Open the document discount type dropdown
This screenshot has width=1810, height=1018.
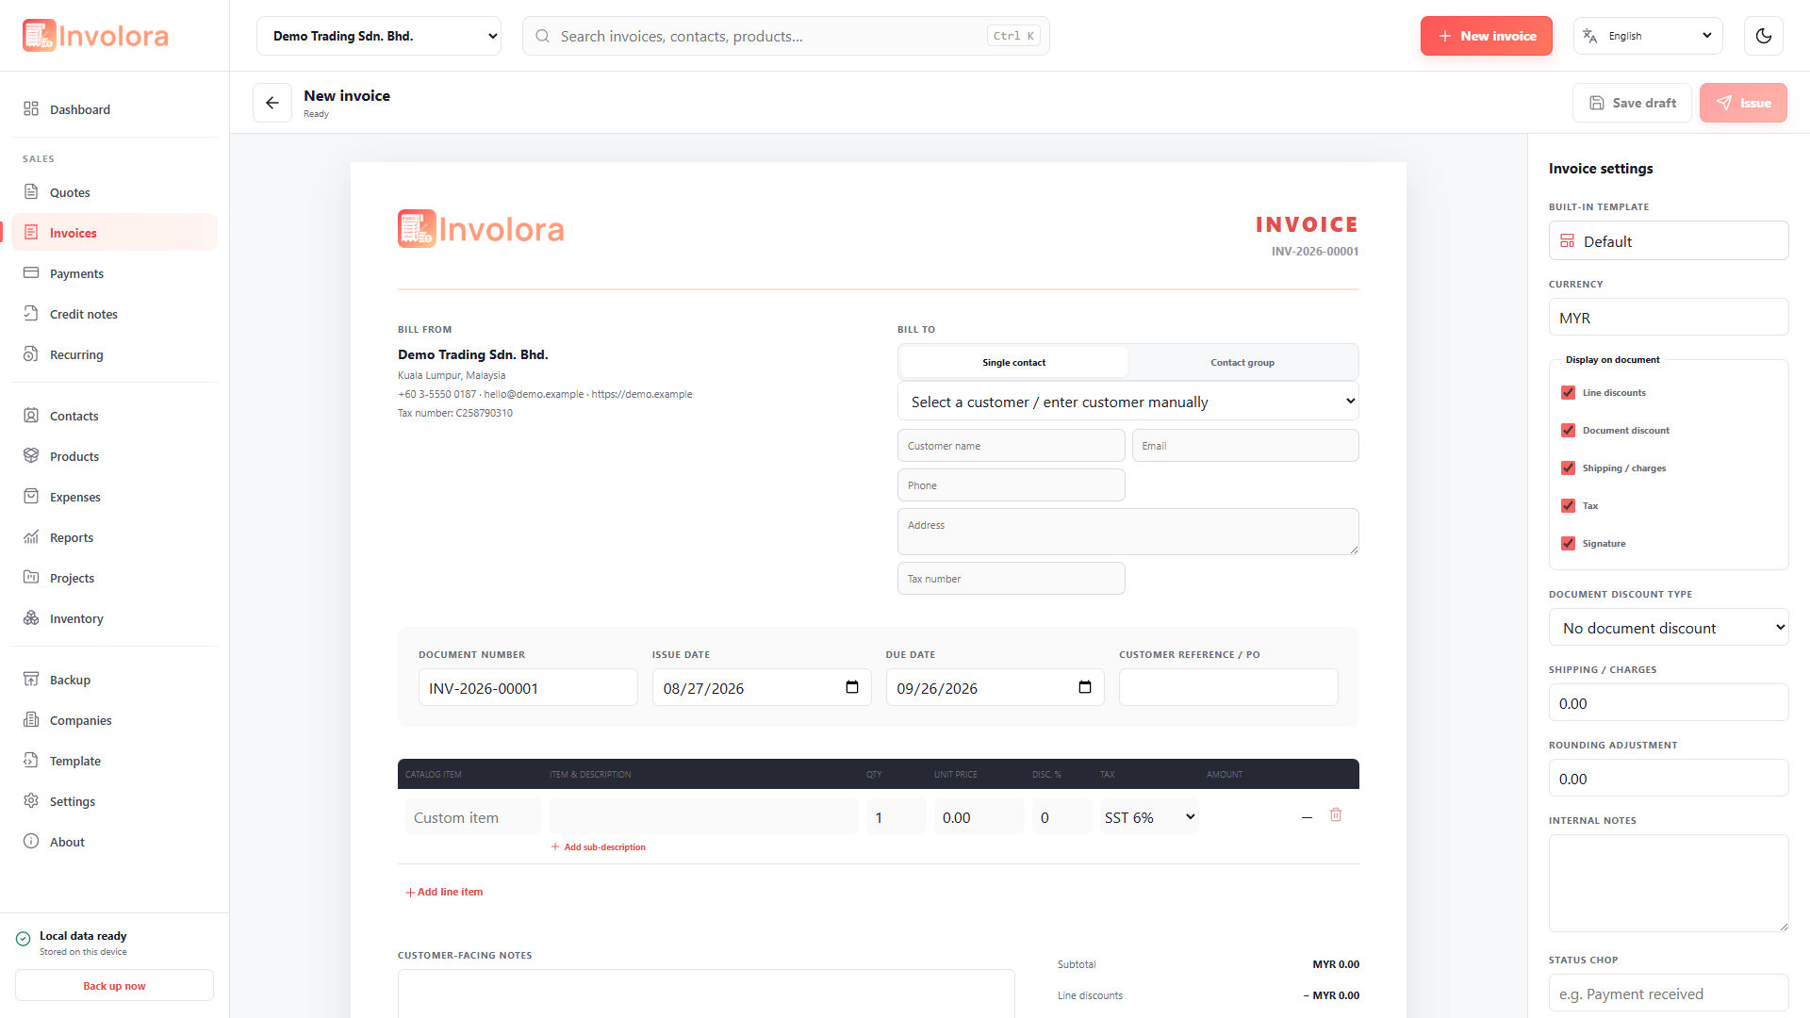click(x=1669, y=628)
